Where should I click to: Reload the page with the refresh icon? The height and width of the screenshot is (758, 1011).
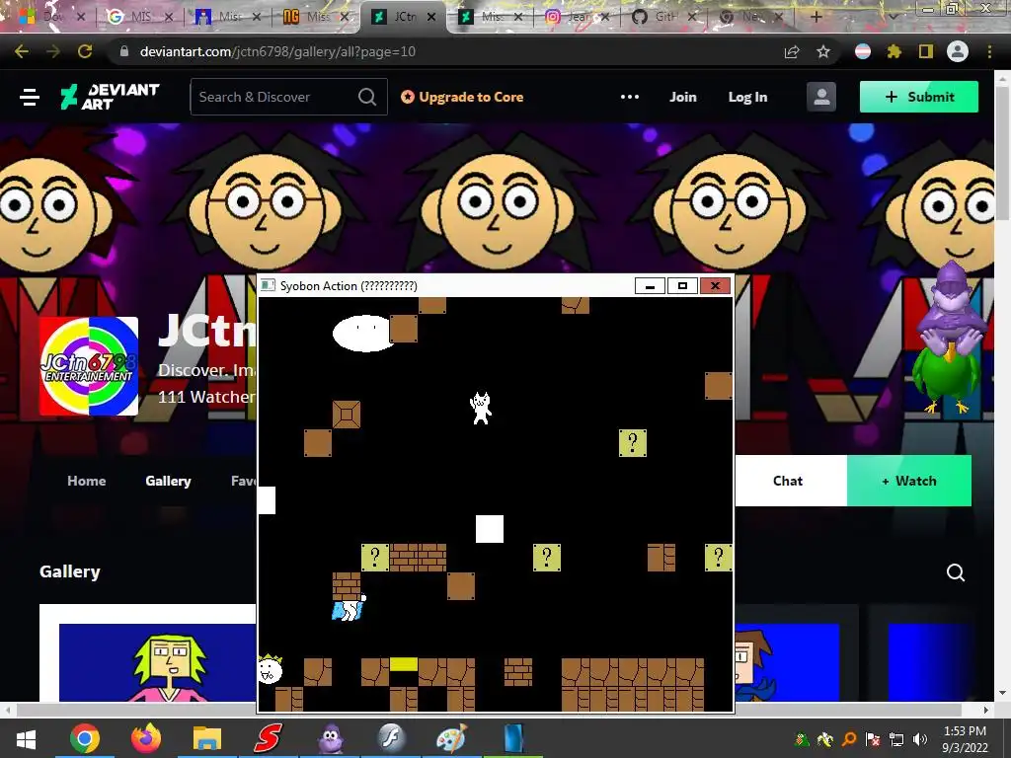point(85,51)
